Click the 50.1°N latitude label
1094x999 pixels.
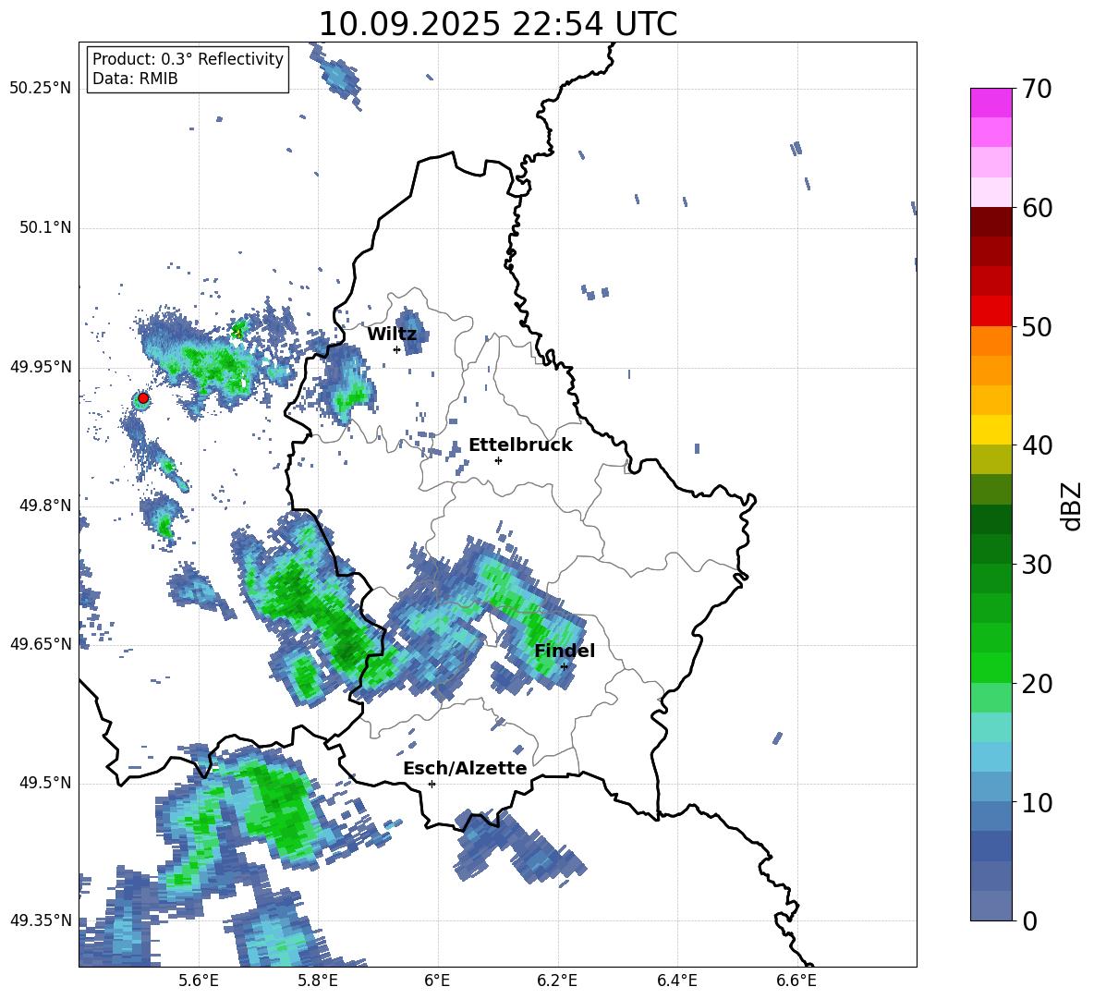(46, 228)
